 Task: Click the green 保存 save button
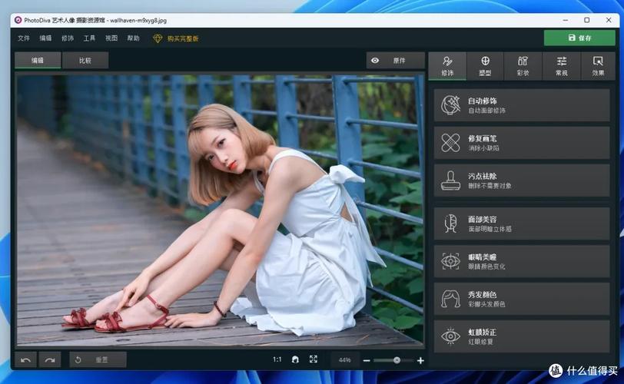[x=579, y=38]
